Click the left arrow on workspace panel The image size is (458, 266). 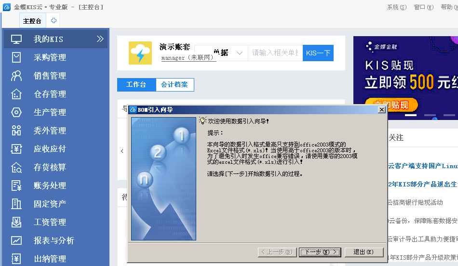(x=122, y=151)
